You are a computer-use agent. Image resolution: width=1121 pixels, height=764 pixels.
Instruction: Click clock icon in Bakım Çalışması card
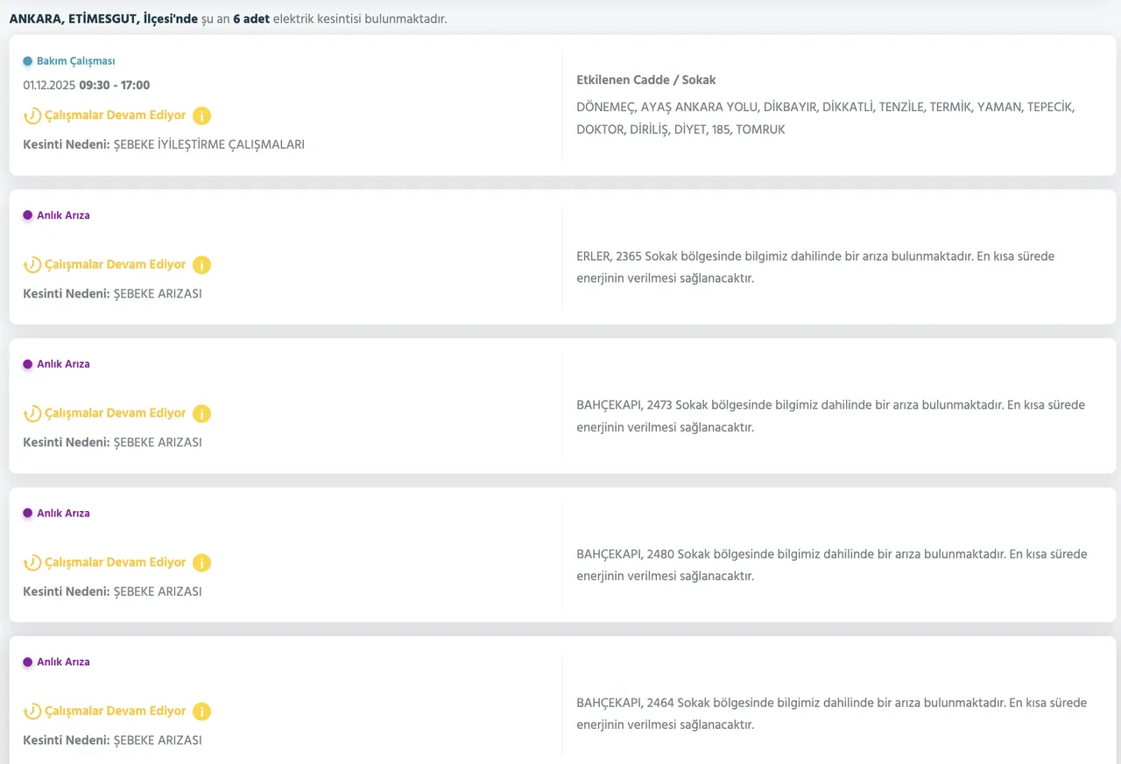pyautogui.click(x=32, y=116)
